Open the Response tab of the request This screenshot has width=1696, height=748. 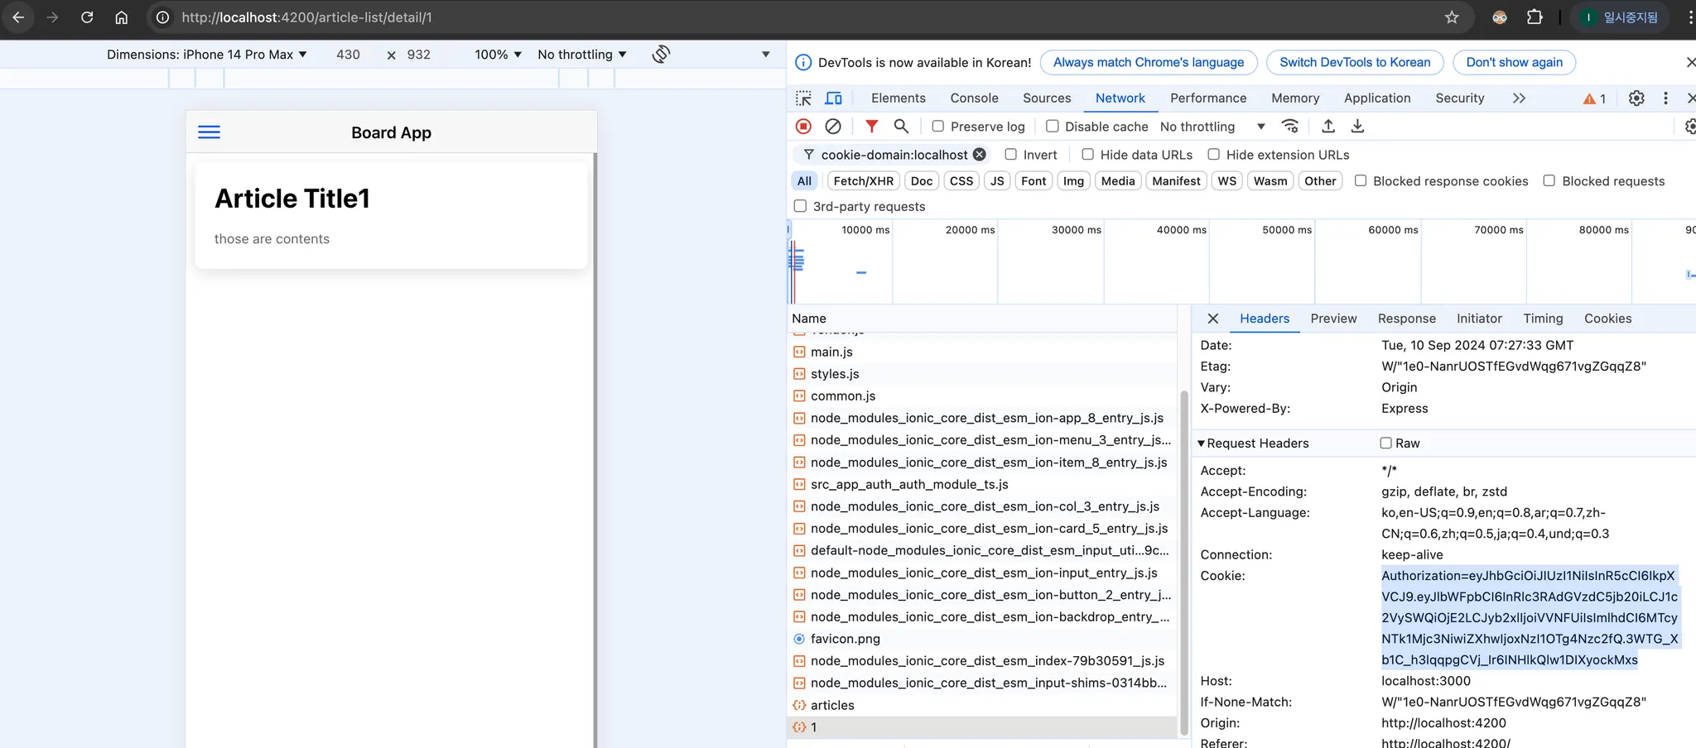[x=1406, y=319]
